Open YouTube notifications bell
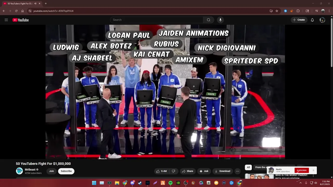The width and height of the screenshot is (333, 187). [312, 20]
